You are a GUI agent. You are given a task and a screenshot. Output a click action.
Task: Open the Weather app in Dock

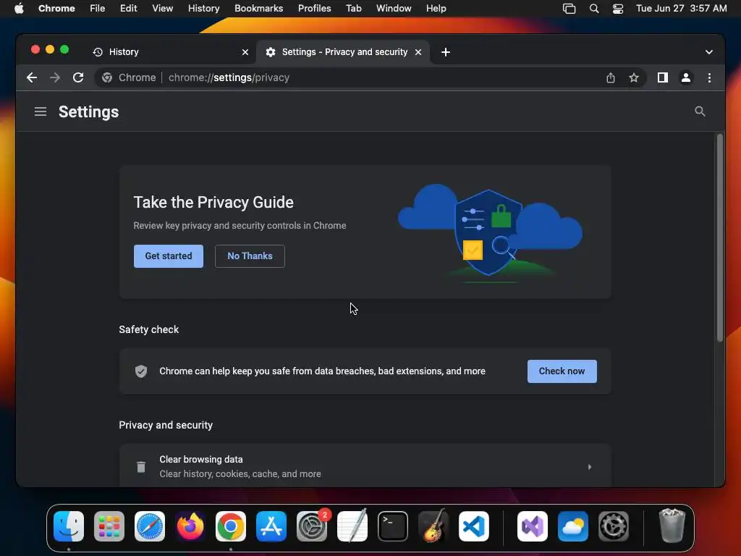pos(573,526)
